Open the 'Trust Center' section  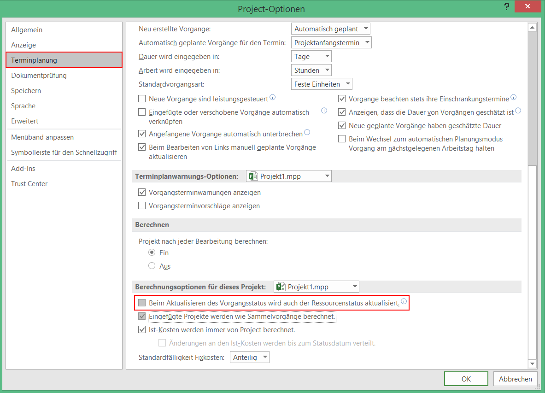point(29,184)
